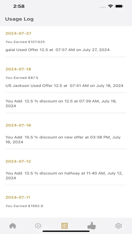Image resolution: width=132 pixels, height=234 pixels.
Task: Tap the Wi-Fi status icon
Action: (110, 6)
